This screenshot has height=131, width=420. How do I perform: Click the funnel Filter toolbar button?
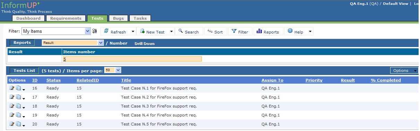[240, 31]
